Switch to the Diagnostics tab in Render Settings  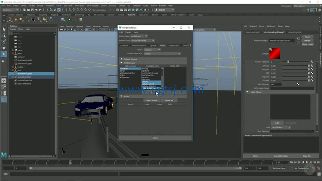174,45
